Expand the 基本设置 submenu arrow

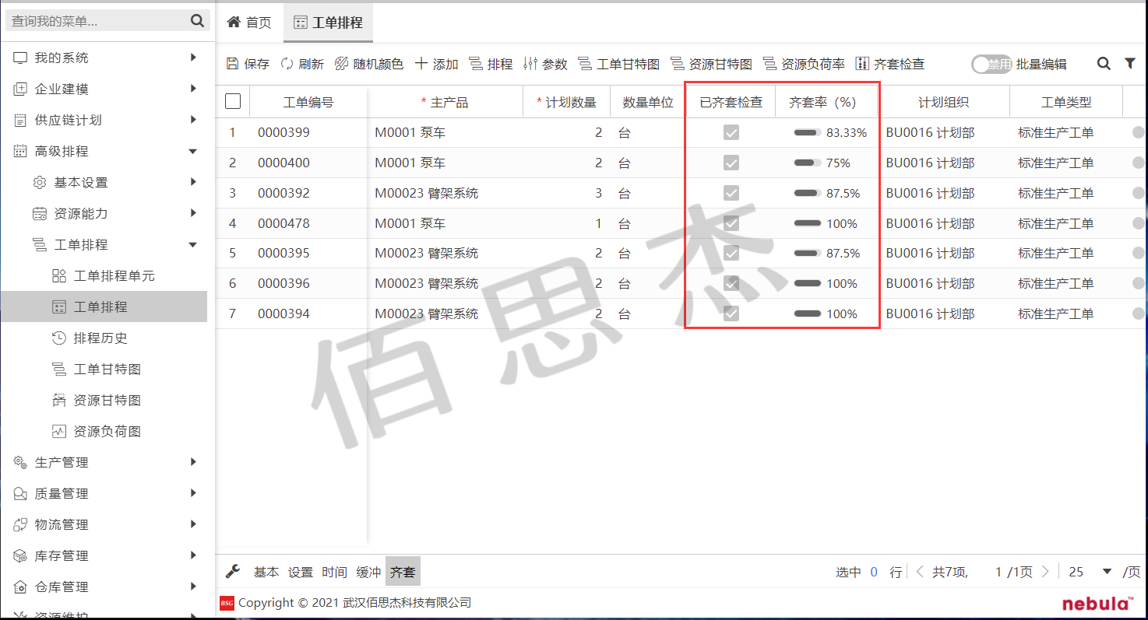click(193, 181)
